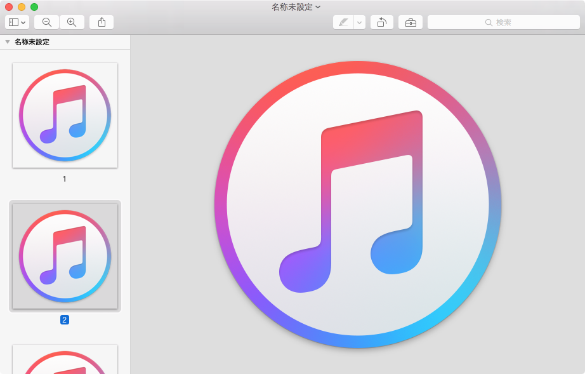Toggle the highlight markup pen tool

point(343,22)
